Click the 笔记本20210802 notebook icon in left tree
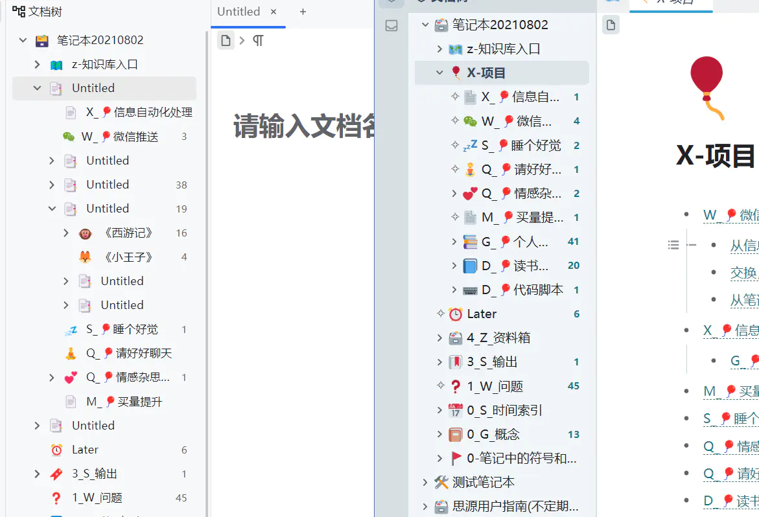 click(42, 40)
